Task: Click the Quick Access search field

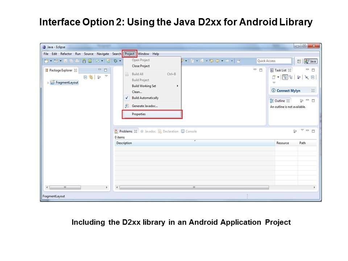Action: pyautogui.click(x=274, y=61)
